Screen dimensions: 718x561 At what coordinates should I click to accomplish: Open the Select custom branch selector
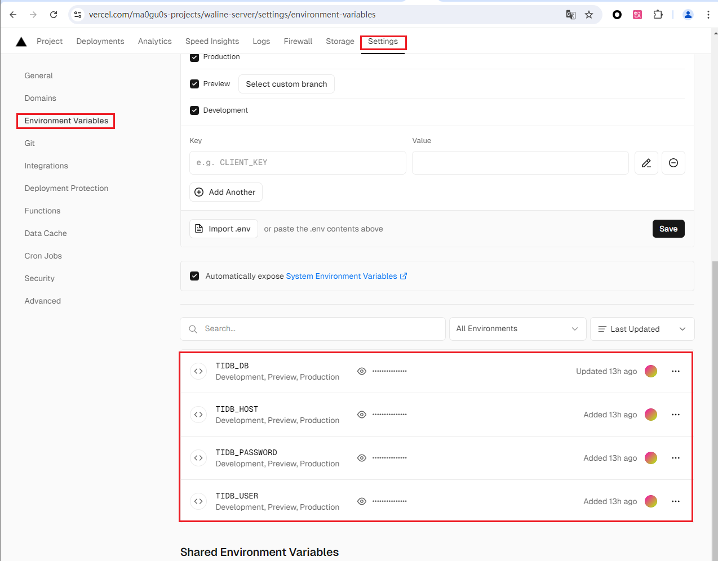coord(286,84)
